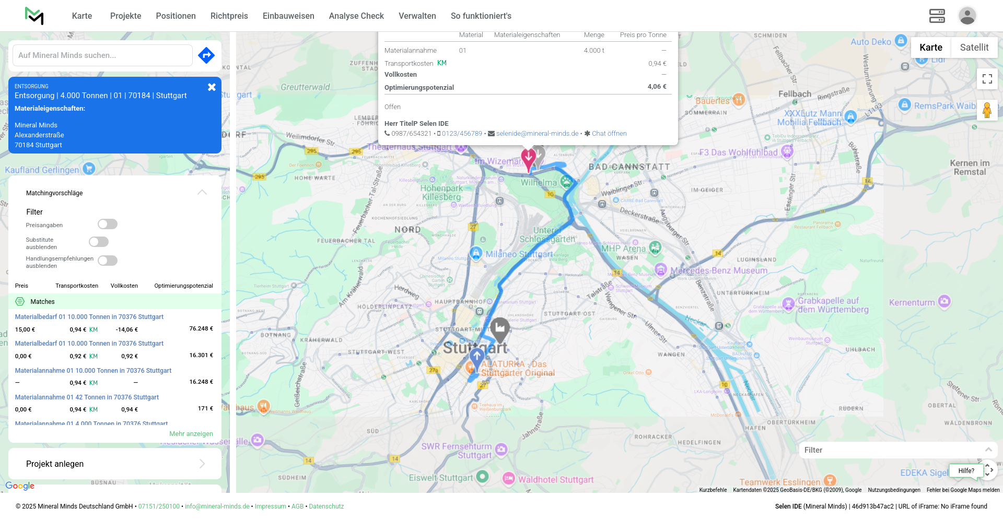Click the Mineral Minds logo
This screenshot has height=519, width=1003.
[x=34, y=16]
